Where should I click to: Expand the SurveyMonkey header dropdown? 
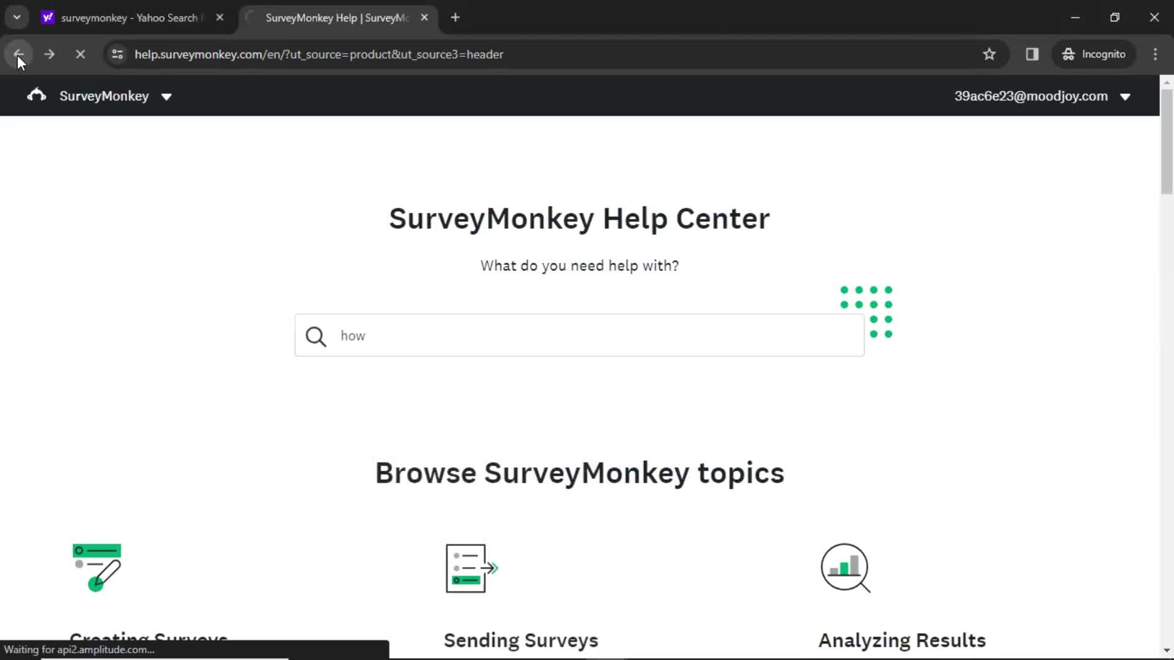pyautogui.click(x=166, y=97)
